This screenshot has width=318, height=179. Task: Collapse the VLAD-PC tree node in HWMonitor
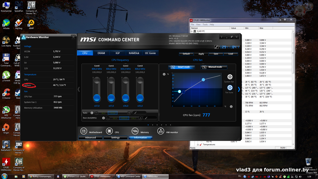pyautogui.click(x=192, y=31)
